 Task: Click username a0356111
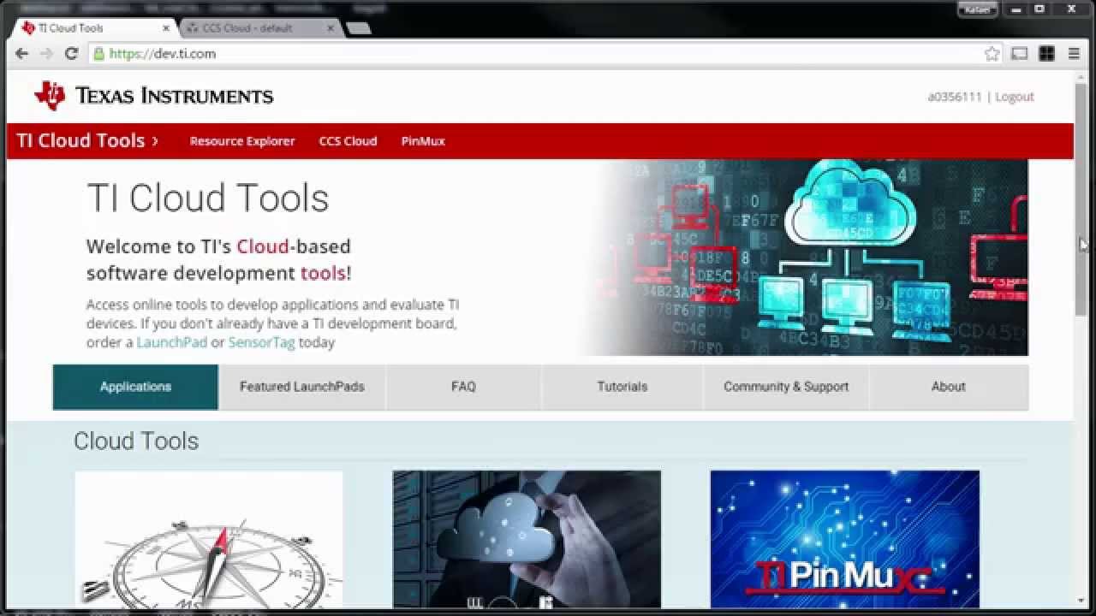coord(955,97)
